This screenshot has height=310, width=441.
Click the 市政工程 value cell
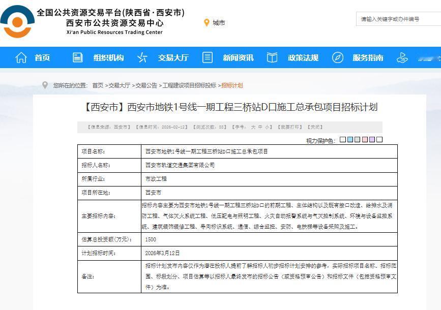269,179
